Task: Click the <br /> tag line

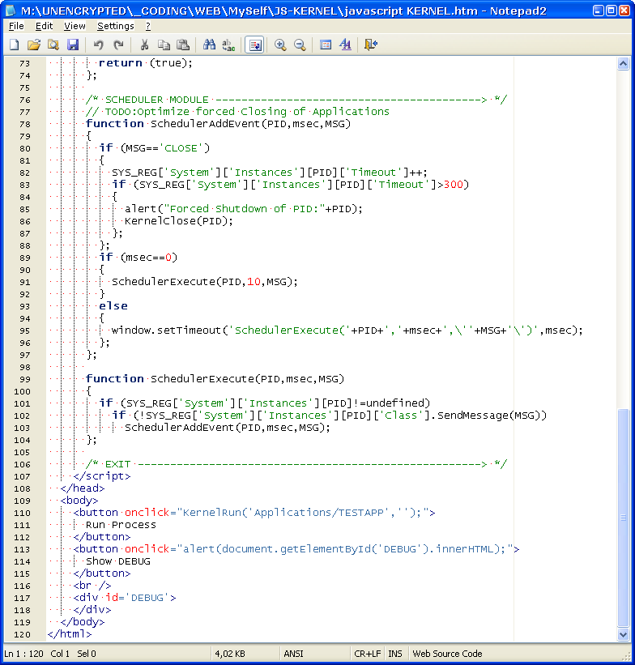Action: [92, 586]
